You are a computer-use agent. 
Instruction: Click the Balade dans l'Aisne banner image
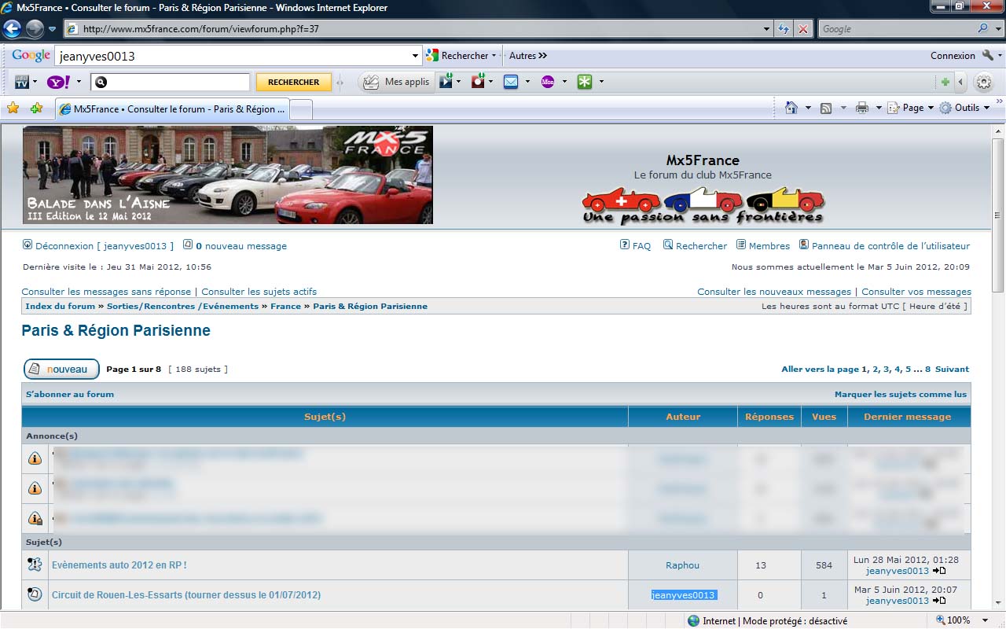click(228, 175)
